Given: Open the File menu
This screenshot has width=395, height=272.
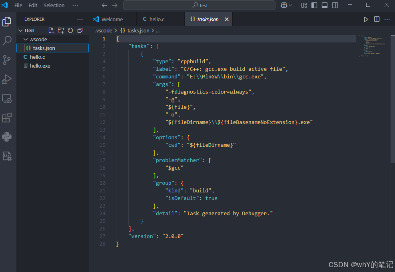Looking at the screenshot, I should point(18,5).
